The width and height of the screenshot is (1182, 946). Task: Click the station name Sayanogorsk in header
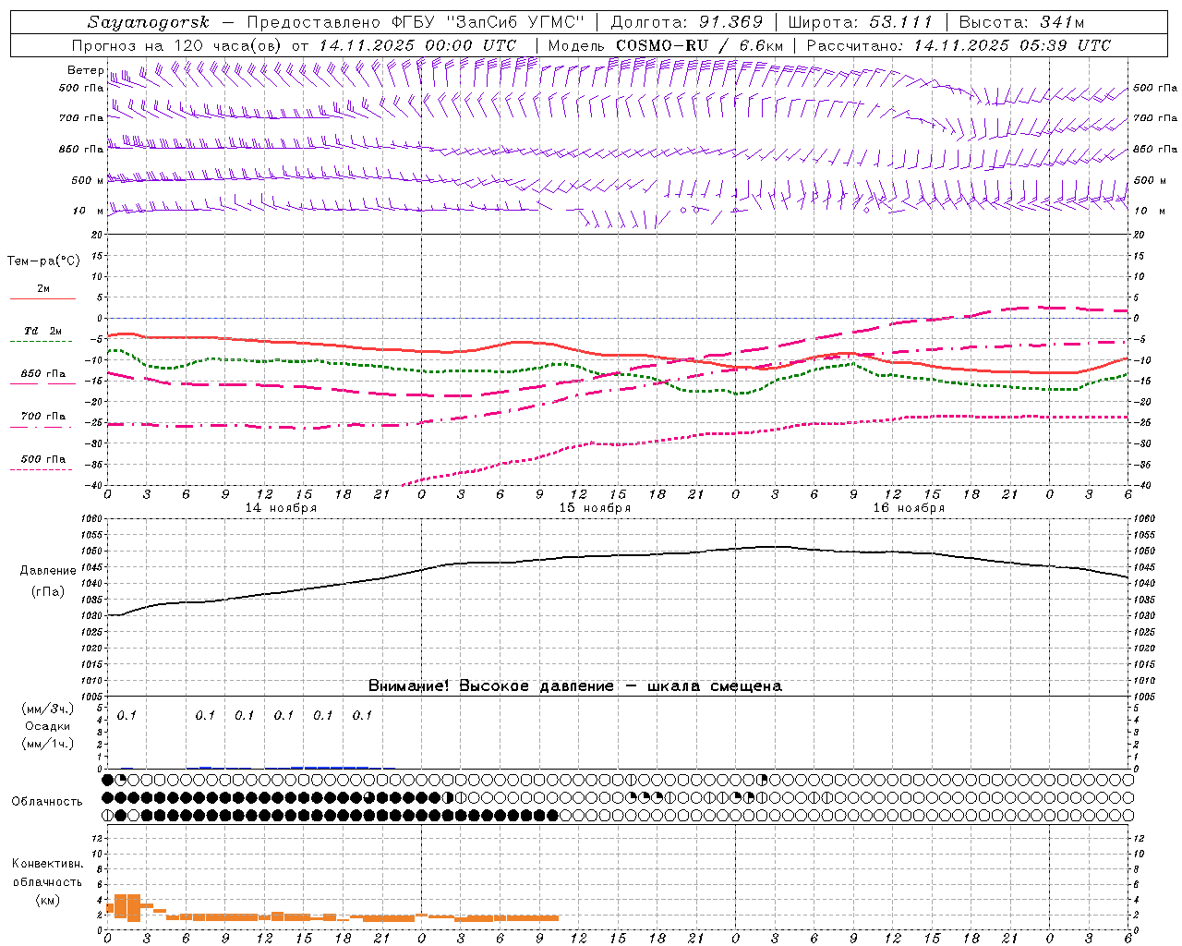[x=149, y=22]
